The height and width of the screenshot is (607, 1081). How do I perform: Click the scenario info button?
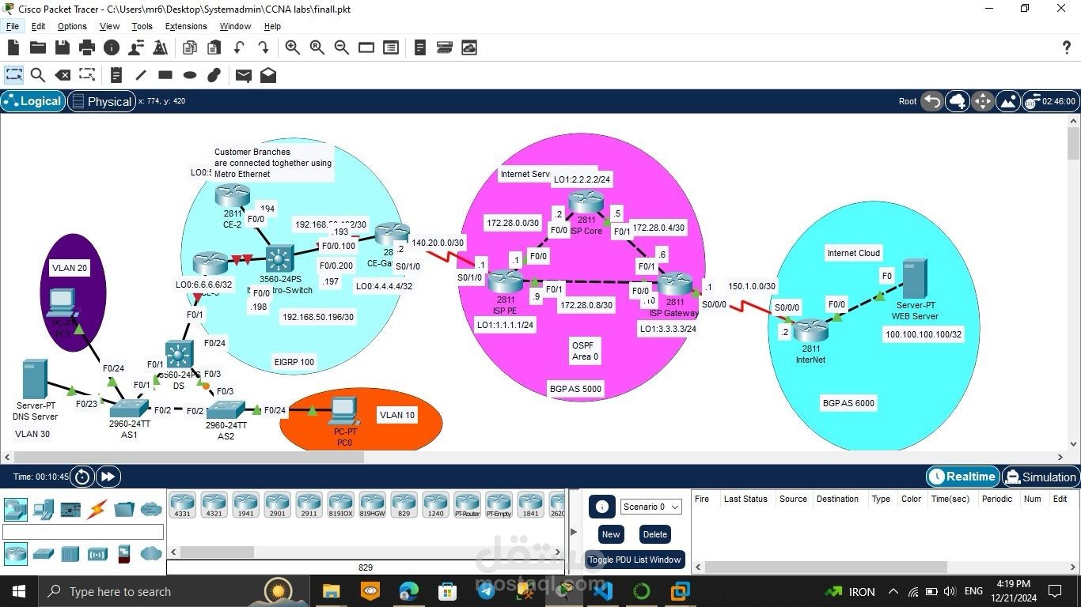(x=601, y=507)
